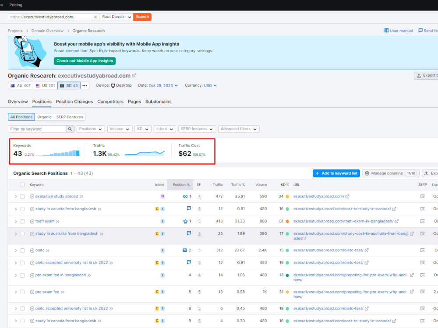Click the Keywords trend bar chart
The height and width of the screenshot is (328, 438).
tap(57, 153)
